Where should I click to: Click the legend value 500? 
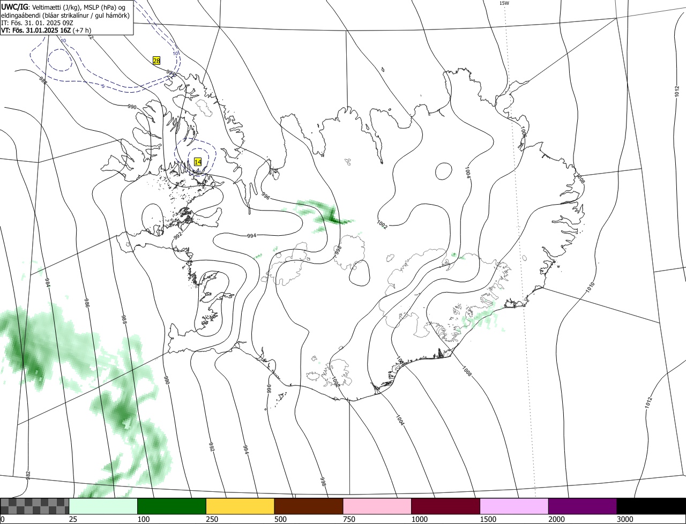(280, 519)
